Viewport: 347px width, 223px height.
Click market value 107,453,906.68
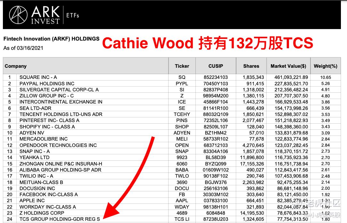(x=291, y=176)
